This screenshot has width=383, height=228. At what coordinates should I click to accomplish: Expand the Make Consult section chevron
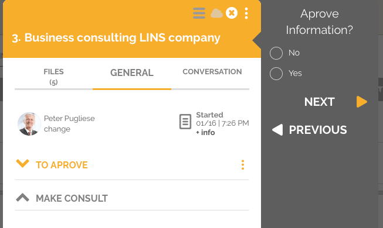point(22,198)
